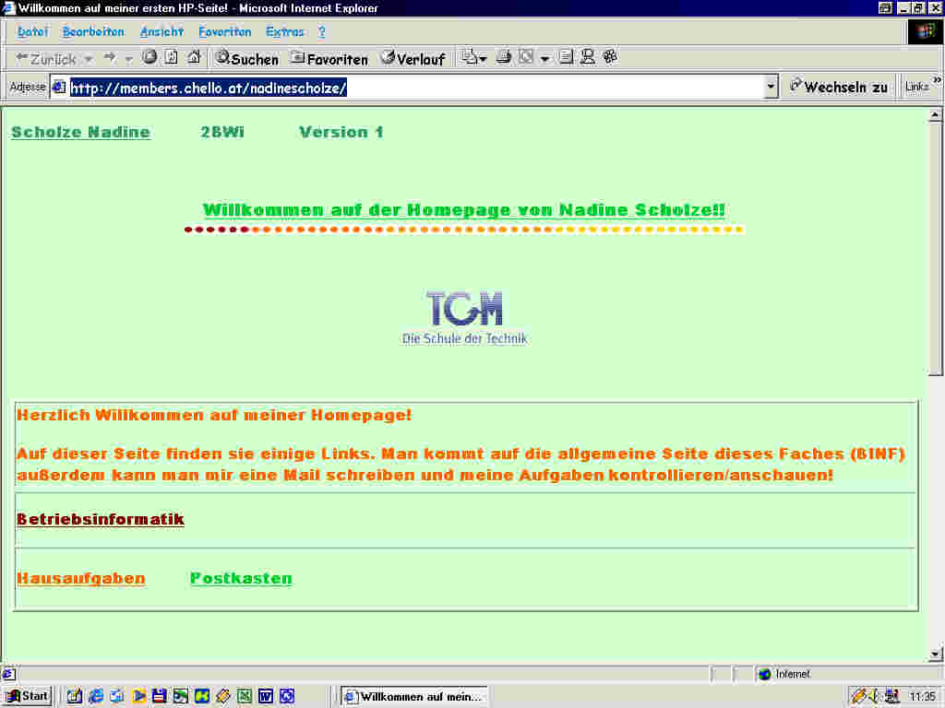Click the Show Desktop quick launch icon
The height and width of the screenshot is (708, 945).
pyautogui.click(x=74, y=697)
